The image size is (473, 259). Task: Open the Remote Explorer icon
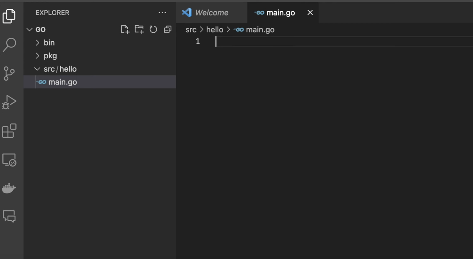(9, 160)
